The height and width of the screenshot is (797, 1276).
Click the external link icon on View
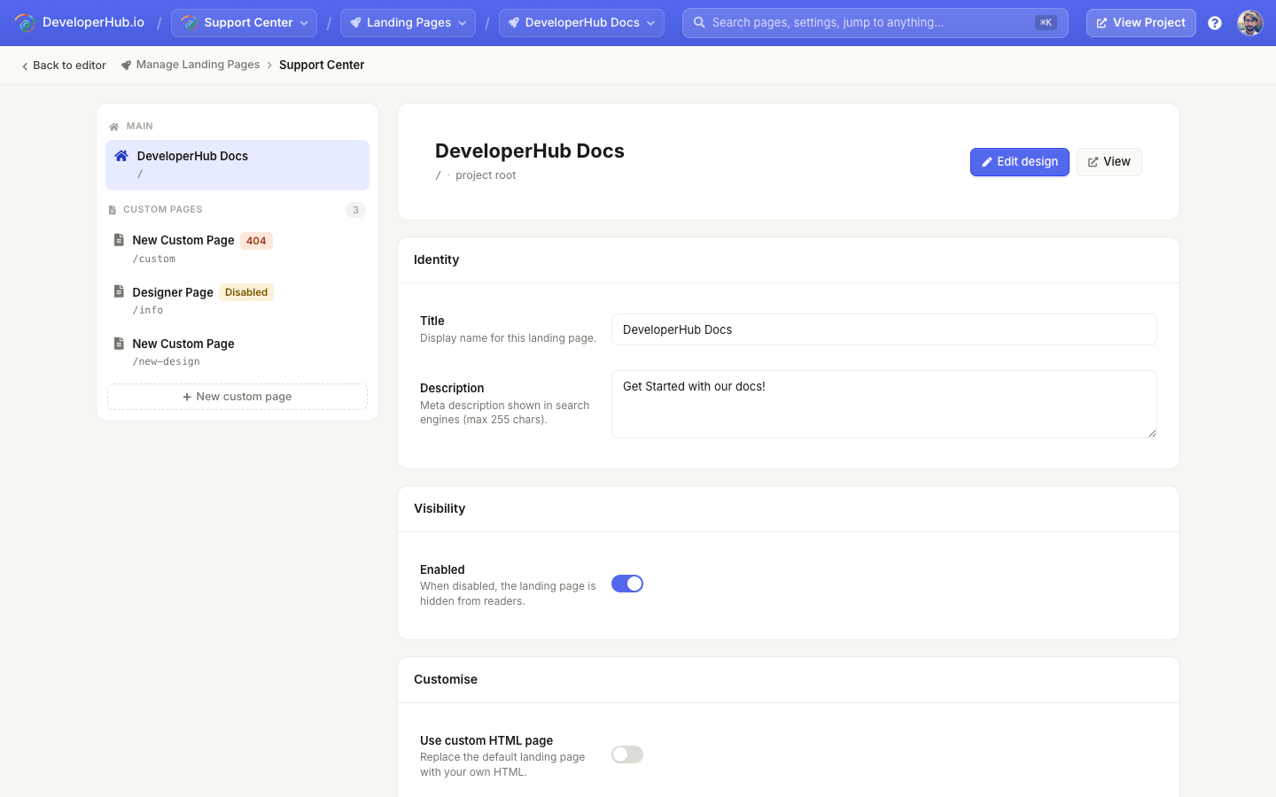coord(1093,162)
